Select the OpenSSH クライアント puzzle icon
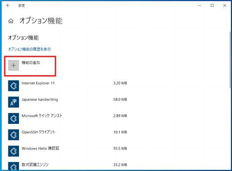Screen dimensions: 232x171 pyautogui.click(x=14, y=135)
